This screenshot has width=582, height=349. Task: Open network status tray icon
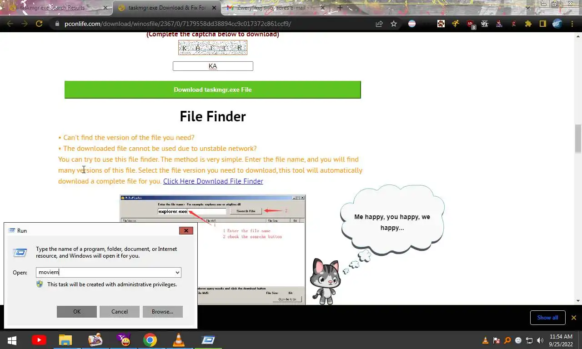(x=529, y=340)
